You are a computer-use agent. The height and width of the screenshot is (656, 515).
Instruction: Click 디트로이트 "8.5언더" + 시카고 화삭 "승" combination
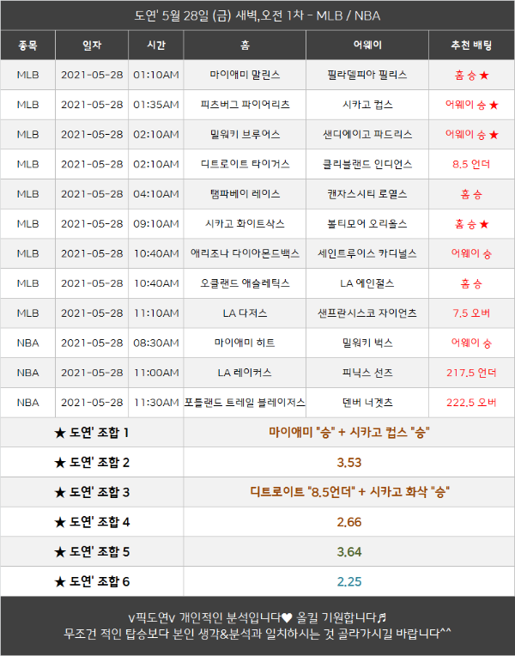coord(349,492)
